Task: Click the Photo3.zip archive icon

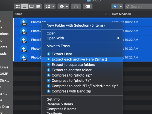Action: (x=24, y=40)
